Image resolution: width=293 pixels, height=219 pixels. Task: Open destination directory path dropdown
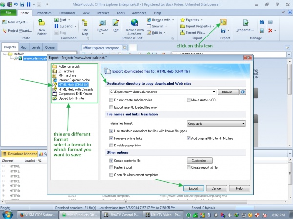pos(214,92)
